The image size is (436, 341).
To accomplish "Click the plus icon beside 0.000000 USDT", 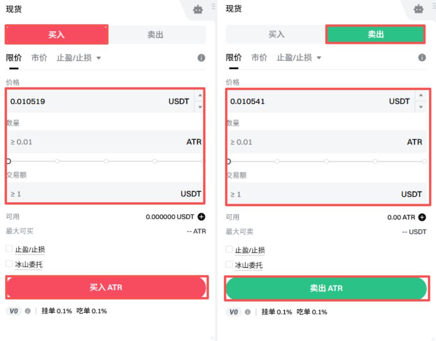I will (202, 217).
